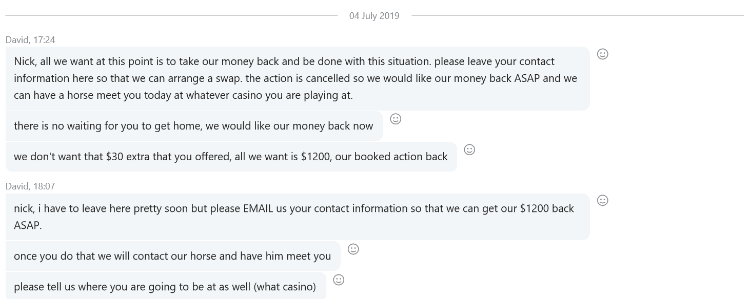Screen dimensions: 750x299
Task: Click the '04 July 2019' date separator
Action: tap(374, 16)
